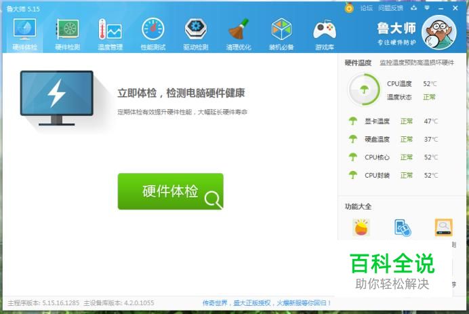Open the 驱动检测 section
469x314 pixels.
tap(196, 34)
